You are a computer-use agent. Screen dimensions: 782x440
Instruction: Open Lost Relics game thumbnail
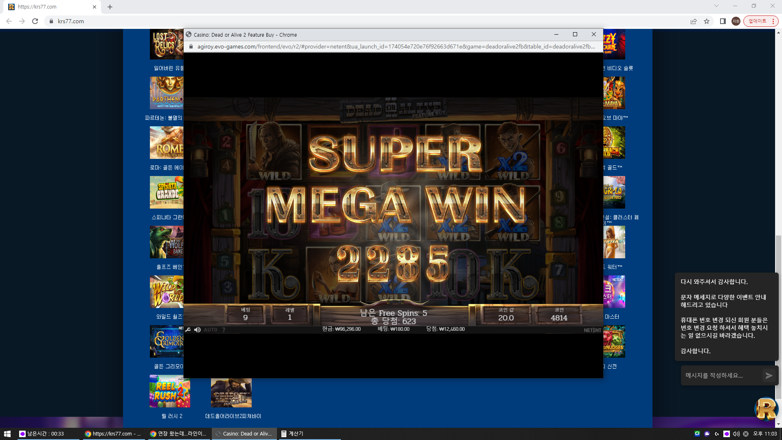click(167, 44)
